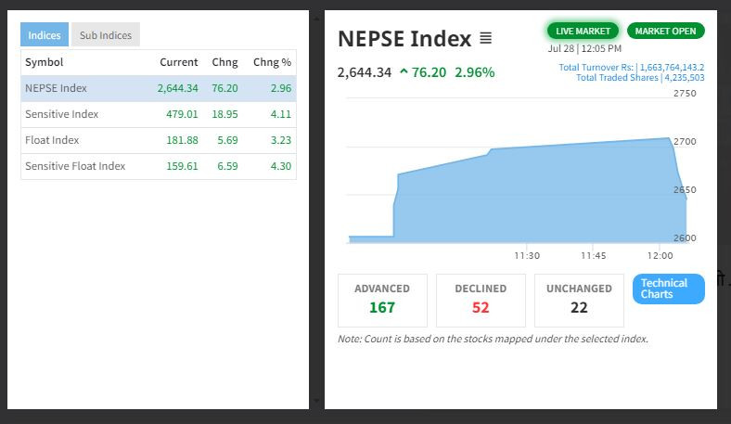Select the Float Index row
The image size is (731, 424).
coord(159,140)
